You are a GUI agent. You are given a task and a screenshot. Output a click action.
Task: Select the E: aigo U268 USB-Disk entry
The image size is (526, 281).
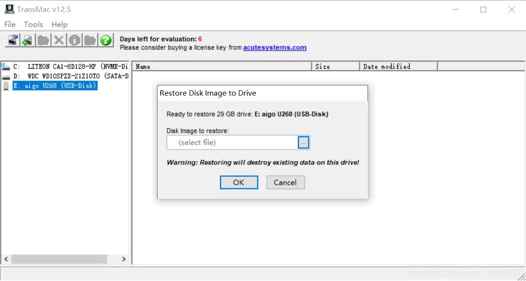(55, 86)
